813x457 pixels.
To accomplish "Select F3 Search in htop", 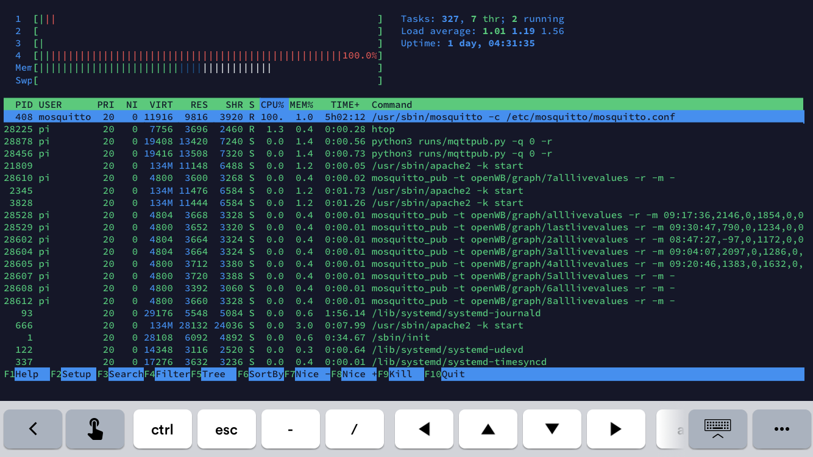I will 120,374.
